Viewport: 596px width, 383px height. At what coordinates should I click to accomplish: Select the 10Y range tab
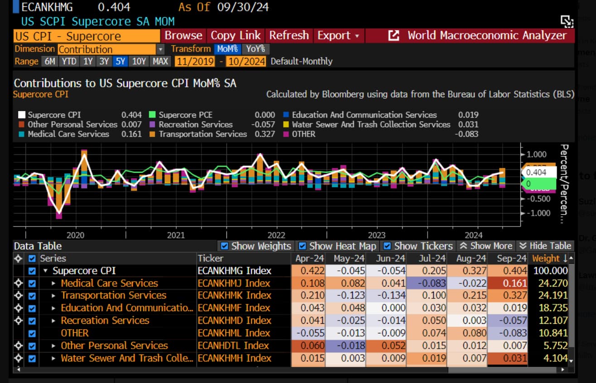[139, 61]
